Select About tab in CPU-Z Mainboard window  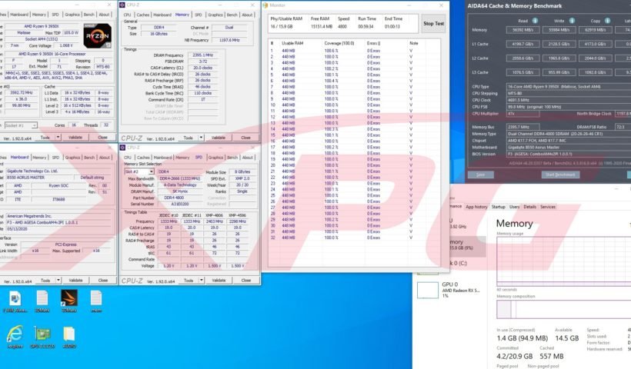[105, 158]
